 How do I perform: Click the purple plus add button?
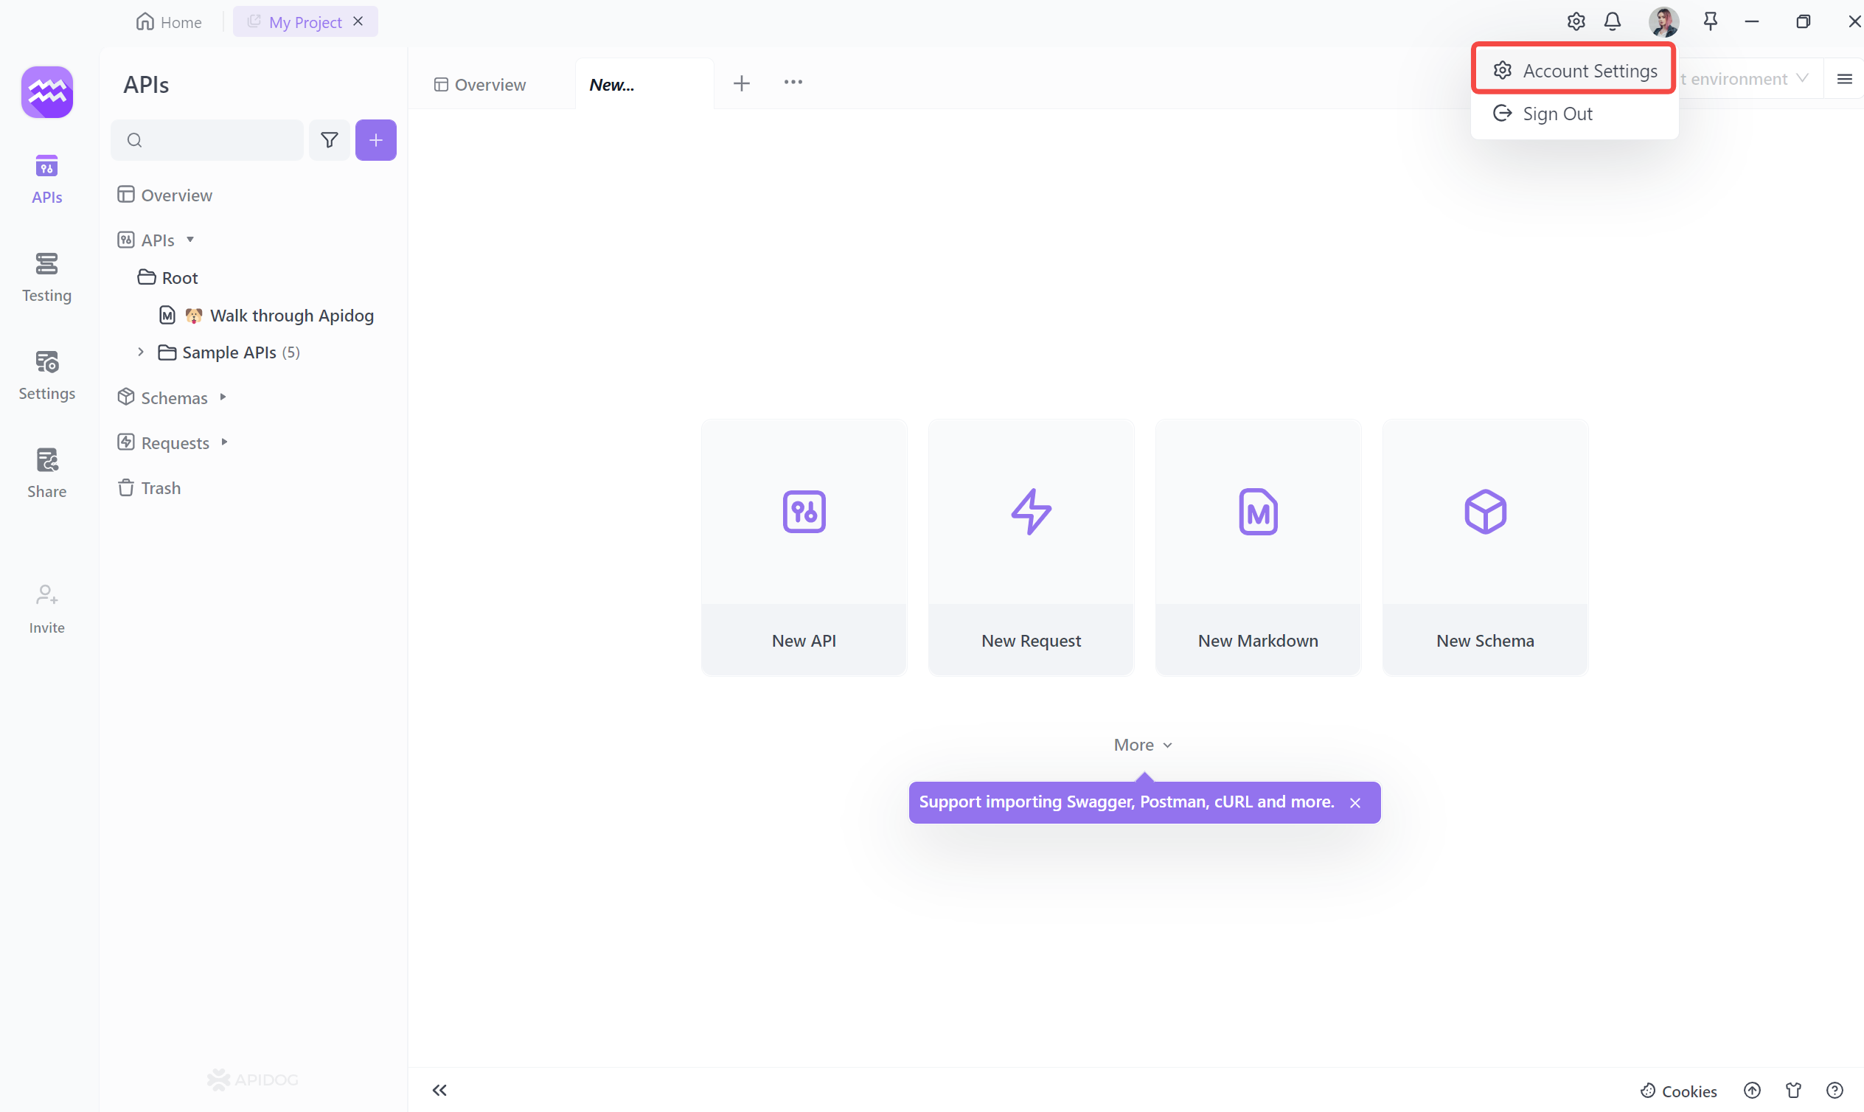375,140
